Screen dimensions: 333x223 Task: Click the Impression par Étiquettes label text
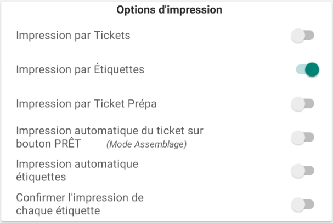coord(80,70)
